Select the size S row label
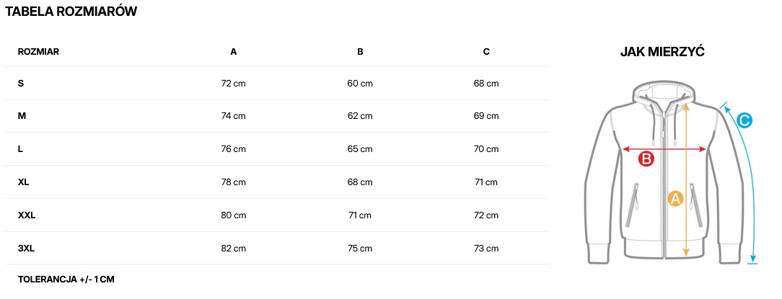The height and width of the screenshot is (299, 782). 21,84
